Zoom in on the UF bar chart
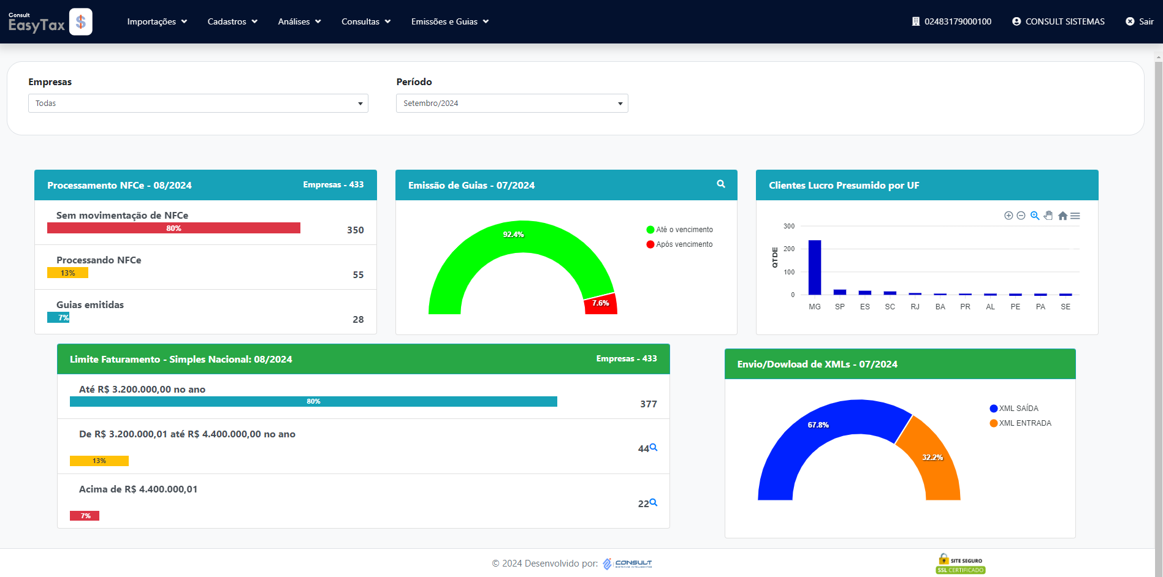1163x577 pixels. point(1009,216)
